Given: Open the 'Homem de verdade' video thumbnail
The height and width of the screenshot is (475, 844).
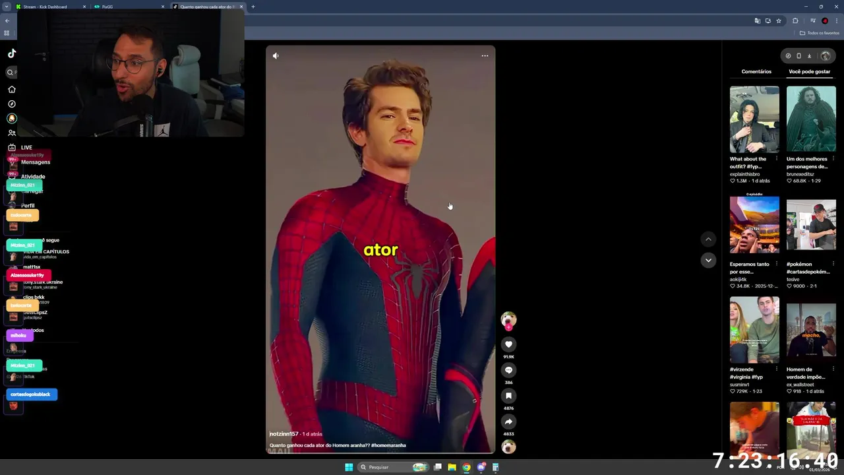Looking at the screenshot, I should click(x=811, y=330).
